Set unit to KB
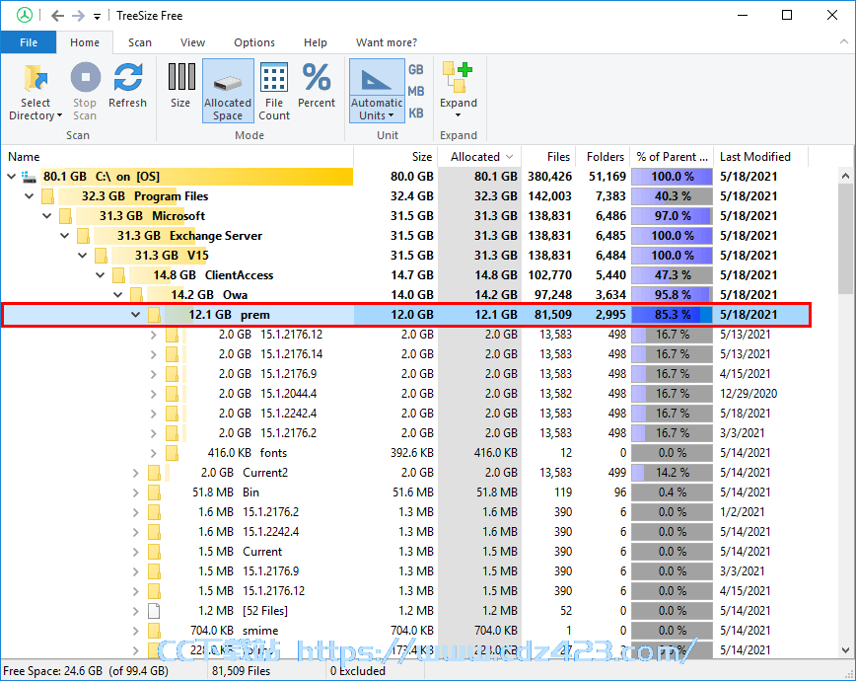Image resolution: width=856 pixels, height=681 pixels. (x=416, y=113)
